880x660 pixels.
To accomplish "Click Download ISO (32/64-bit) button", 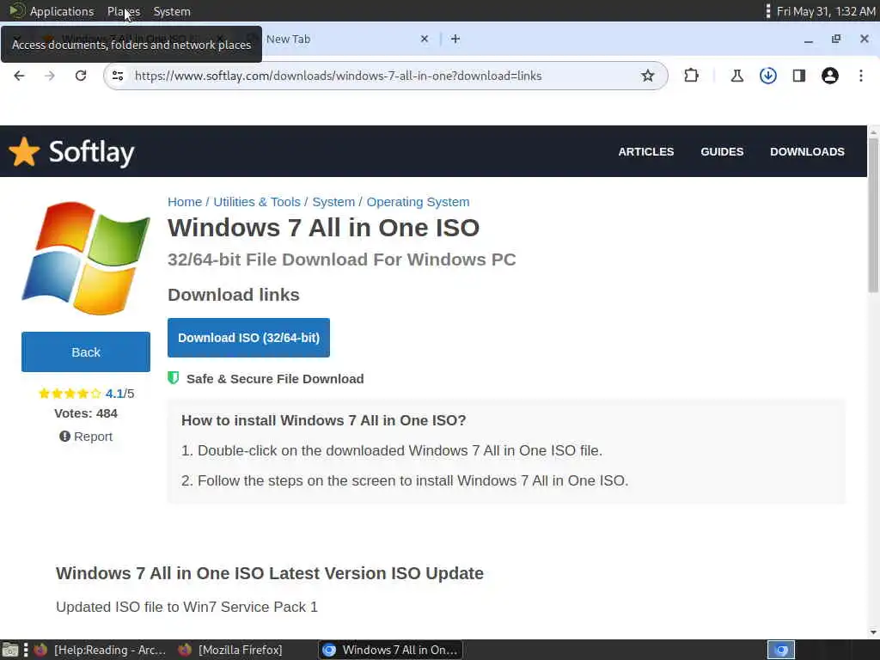I will [x=248, y=338].
